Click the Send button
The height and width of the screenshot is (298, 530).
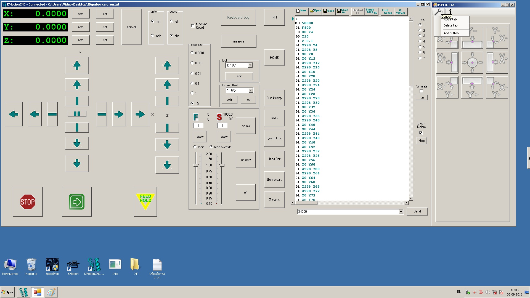point(417,211)
